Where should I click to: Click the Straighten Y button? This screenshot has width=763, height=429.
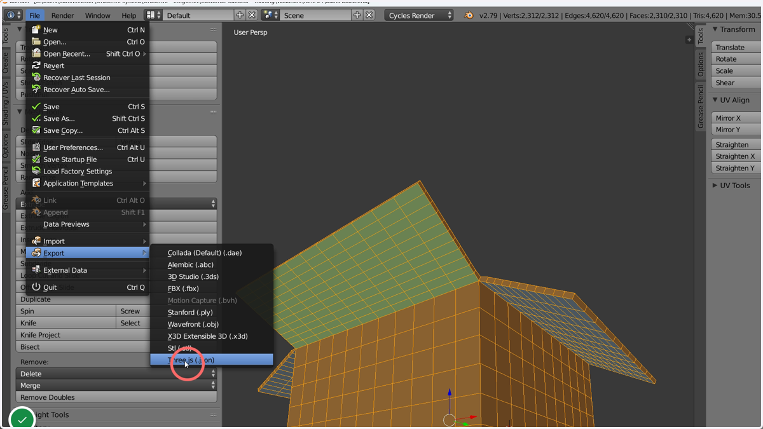pos(736,168)
